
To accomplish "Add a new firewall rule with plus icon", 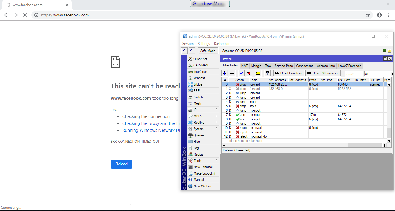I will pos(225,73).
